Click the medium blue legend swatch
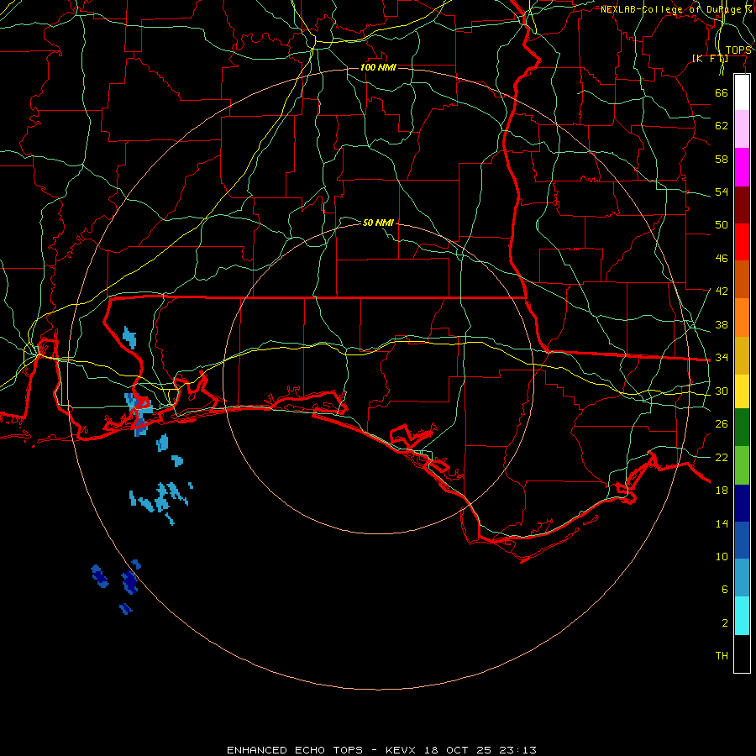 click(x=742, y=540)
